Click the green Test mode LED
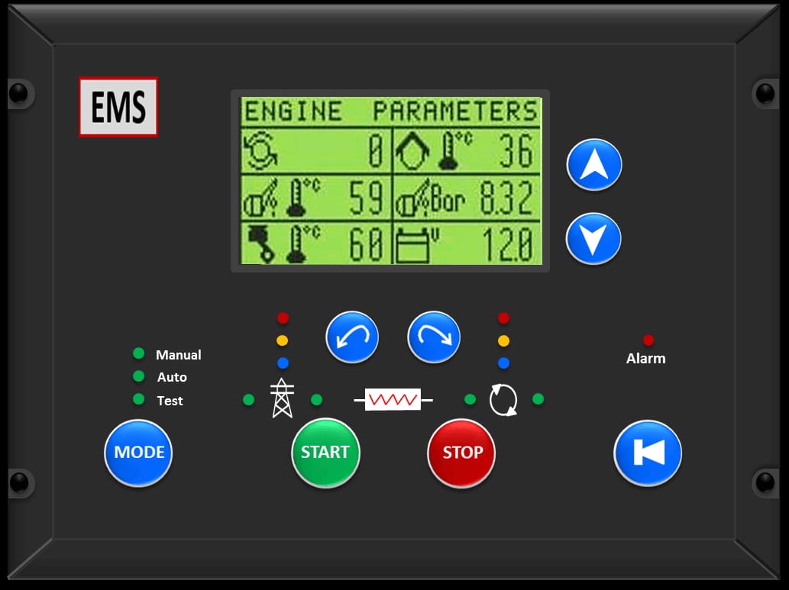This screenshot has height=590, width=789. 138,399
